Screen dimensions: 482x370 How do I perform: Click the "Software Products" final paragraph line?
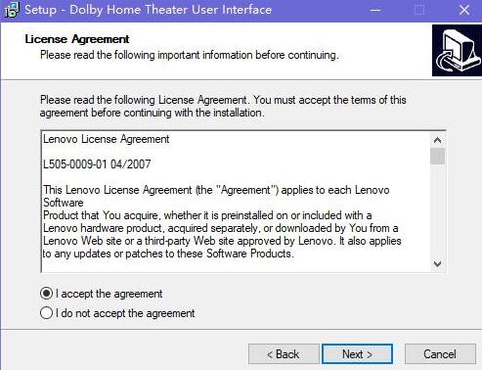[x=168, y=254]
